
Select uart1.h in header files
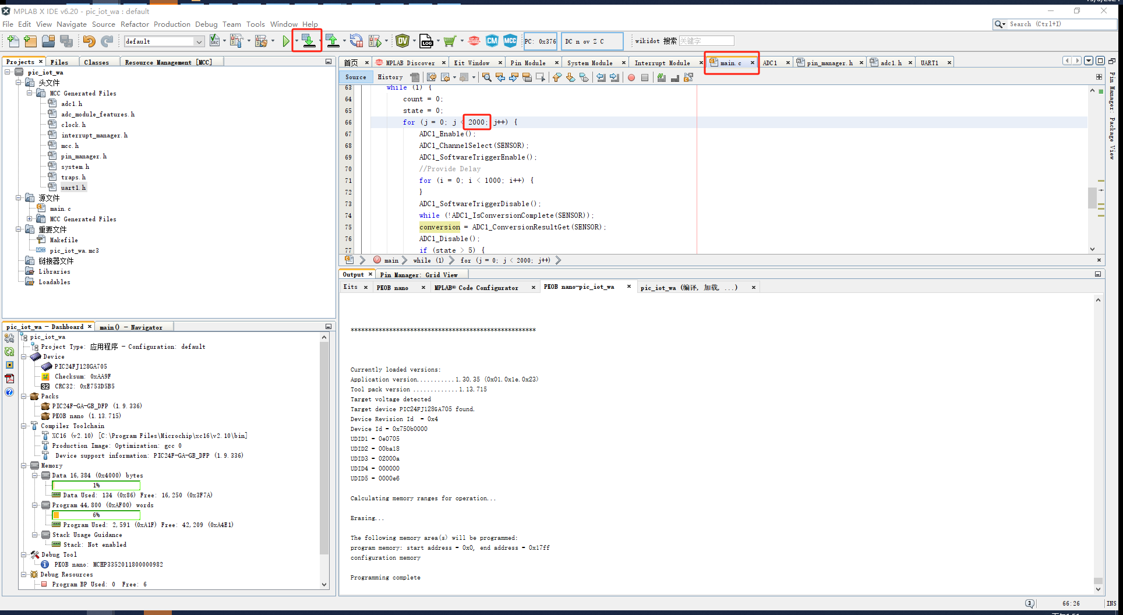[73, 188]
